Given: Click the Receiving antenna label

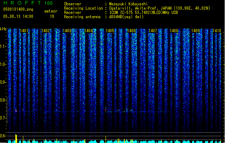Looking at the screenshot, I should 82,17.
